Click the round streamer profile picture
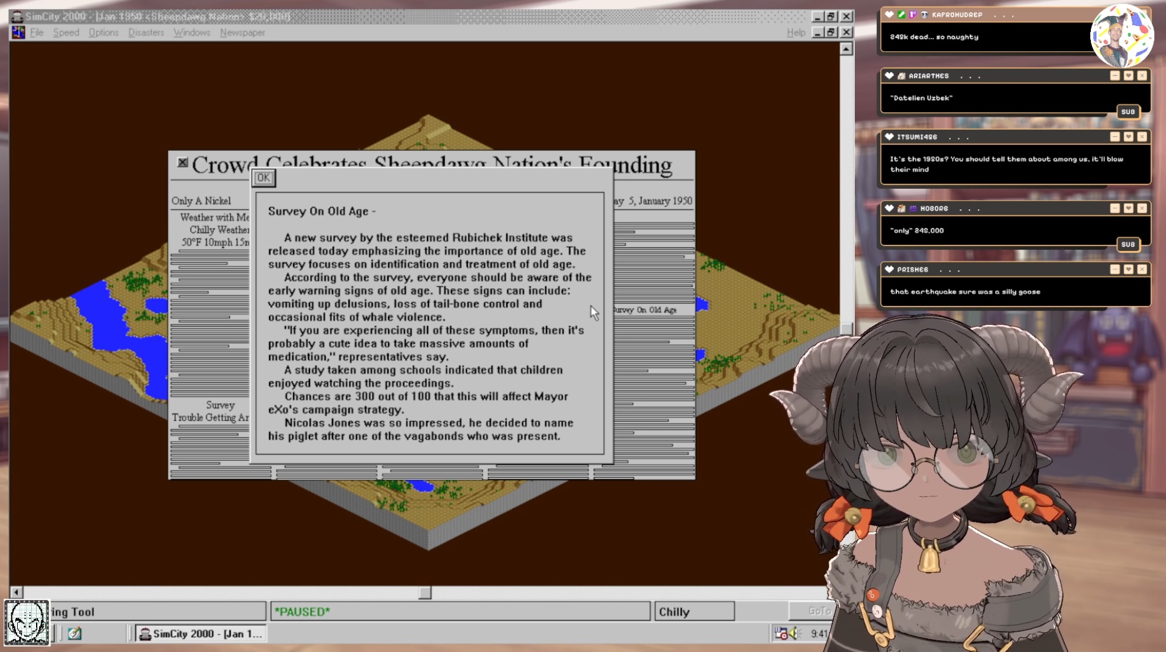 1121,35
